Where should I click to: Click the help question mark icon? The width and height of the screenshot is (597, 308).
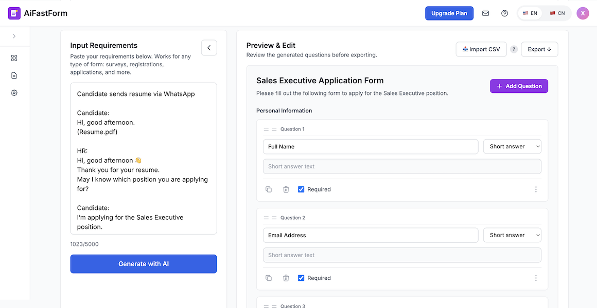pos(504,13)
